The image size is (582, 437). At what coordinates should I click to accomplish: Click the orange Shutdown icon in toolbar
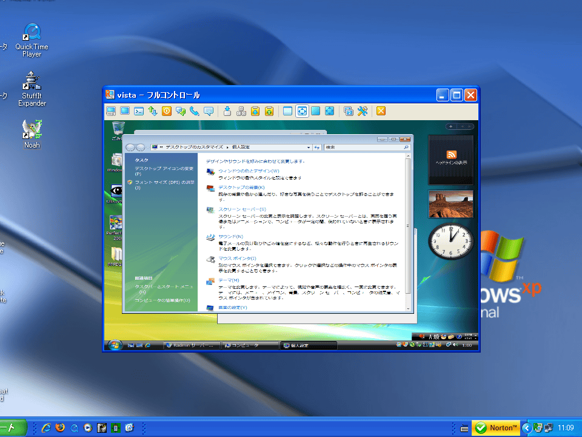point(167,111)
